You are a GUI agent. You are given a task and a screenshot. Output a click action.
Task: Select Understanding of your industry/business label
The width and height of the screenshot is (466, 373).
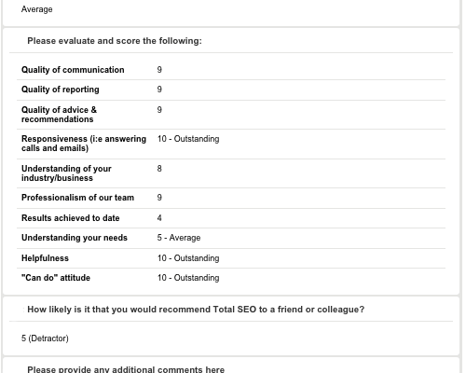pyautogui.click(x=66, y=173)
